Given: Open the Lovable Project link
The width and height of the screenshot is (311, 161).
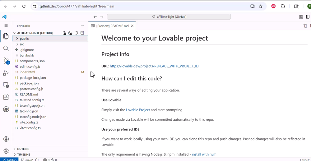Looking at the screenshot, I should 138,110.
